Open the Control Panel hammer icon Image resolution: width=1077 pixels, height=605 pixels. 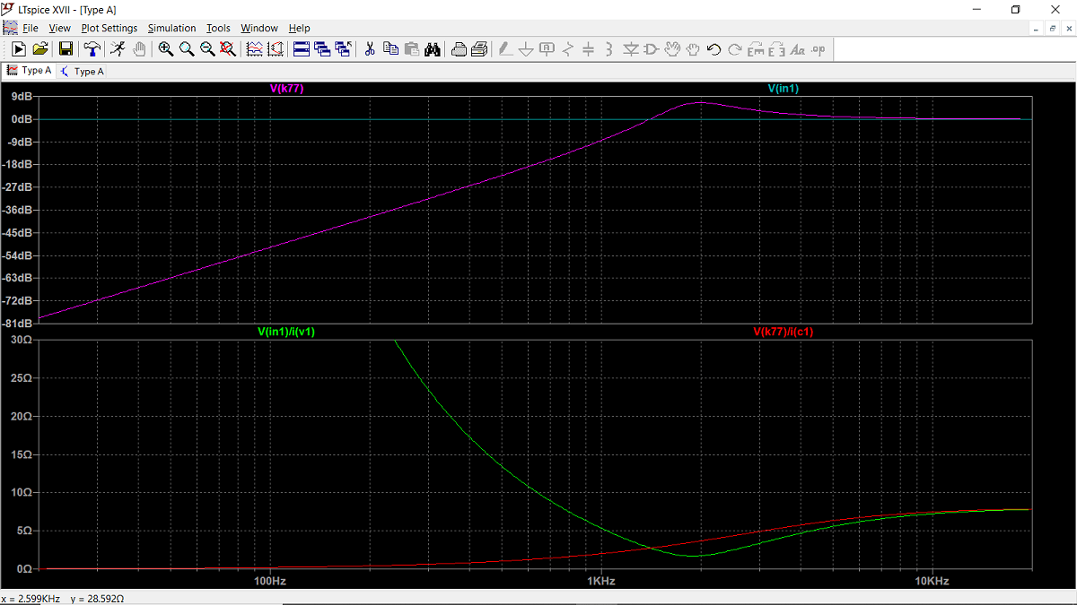pos(91,49)
